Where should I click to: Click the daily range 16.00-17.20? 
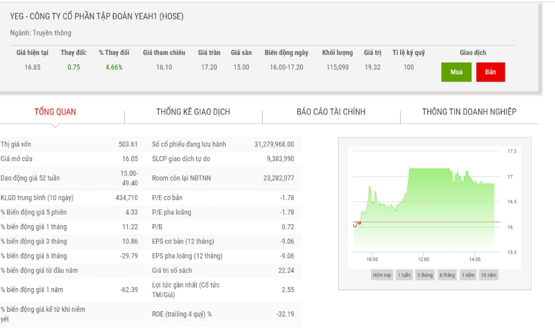click(286, 67)
